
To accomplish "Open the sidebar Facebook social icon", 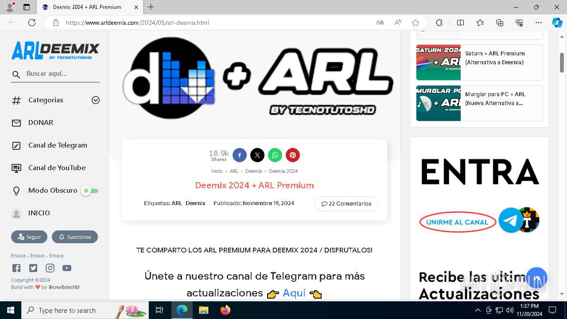I will click(16, 268).
